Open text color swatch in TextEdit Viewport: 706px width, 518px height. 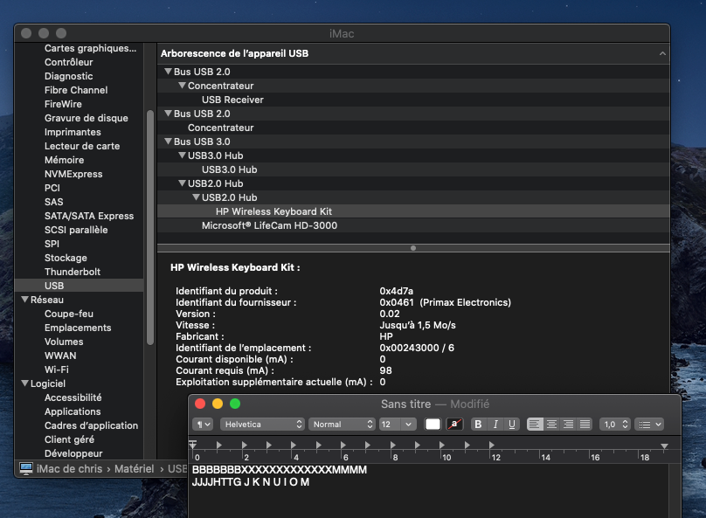(433, 425)
